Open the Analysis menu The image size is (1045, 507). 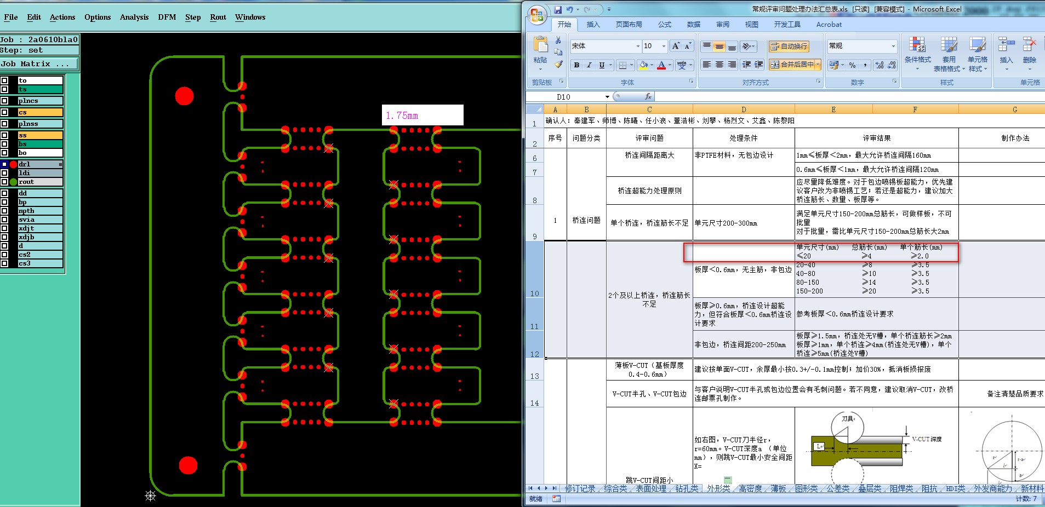point(134,17)
